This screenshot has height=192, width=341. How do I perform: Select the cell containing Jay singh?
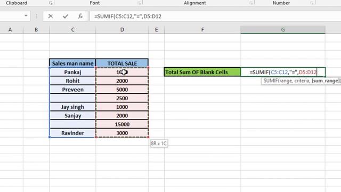pos(72,107)
